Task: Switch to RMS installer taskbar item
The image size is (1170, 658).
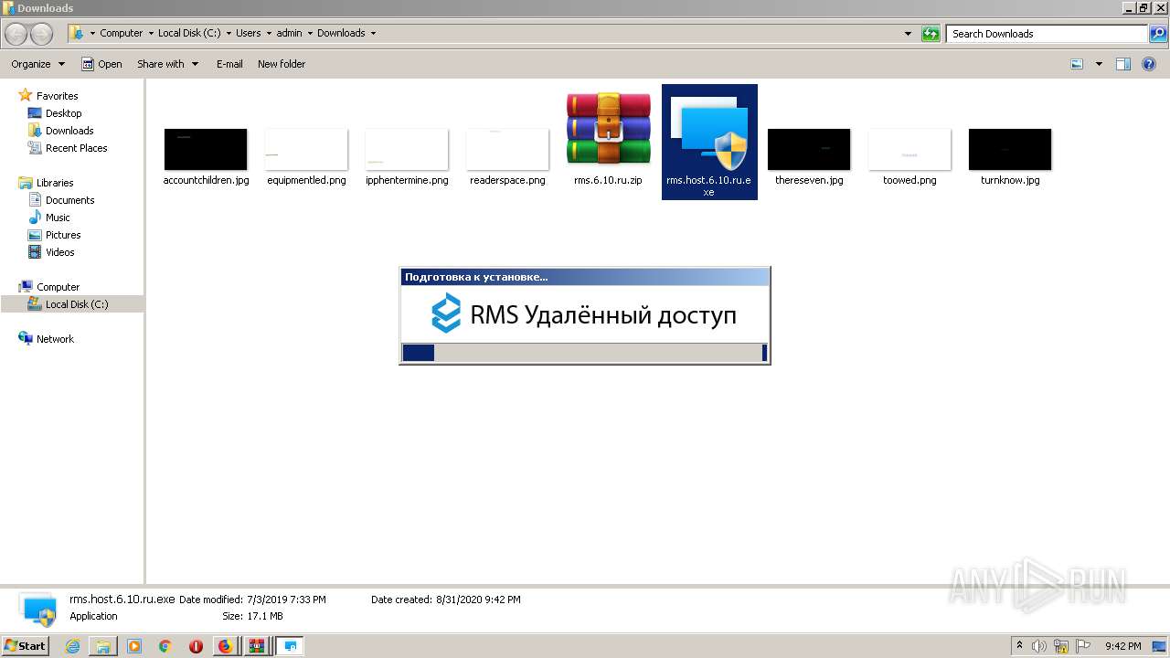Action: [291, 646]
